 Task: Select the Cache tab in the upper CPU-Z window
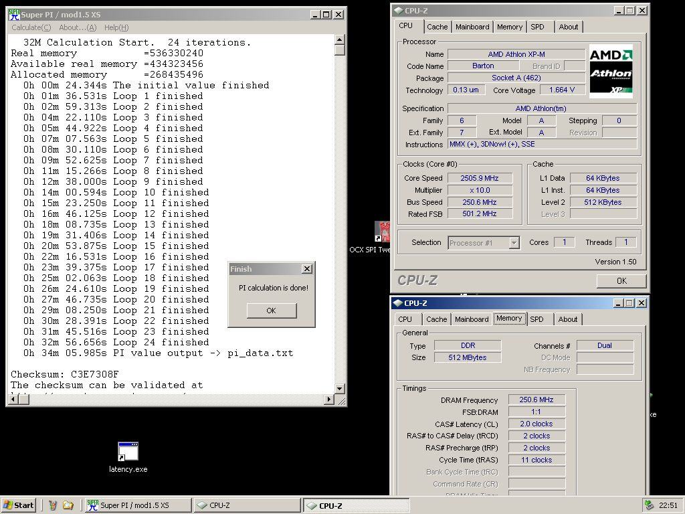coord(437,27)
